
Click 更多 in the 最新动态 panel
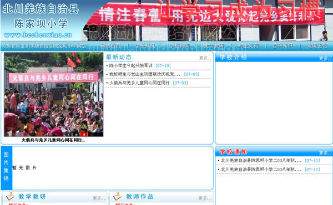[x=205, y=58]
